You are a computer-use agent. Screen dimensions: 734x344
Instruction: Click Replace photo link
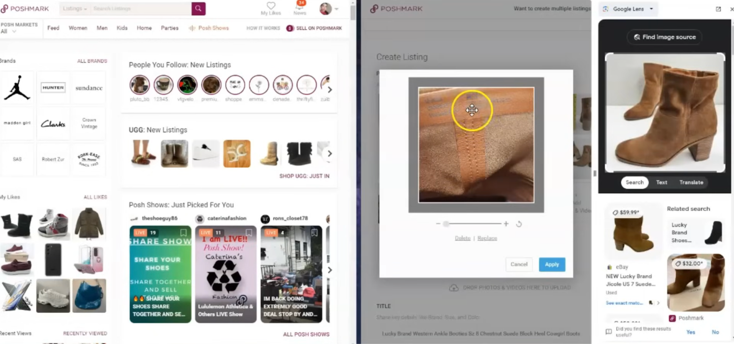click(487, 238)
